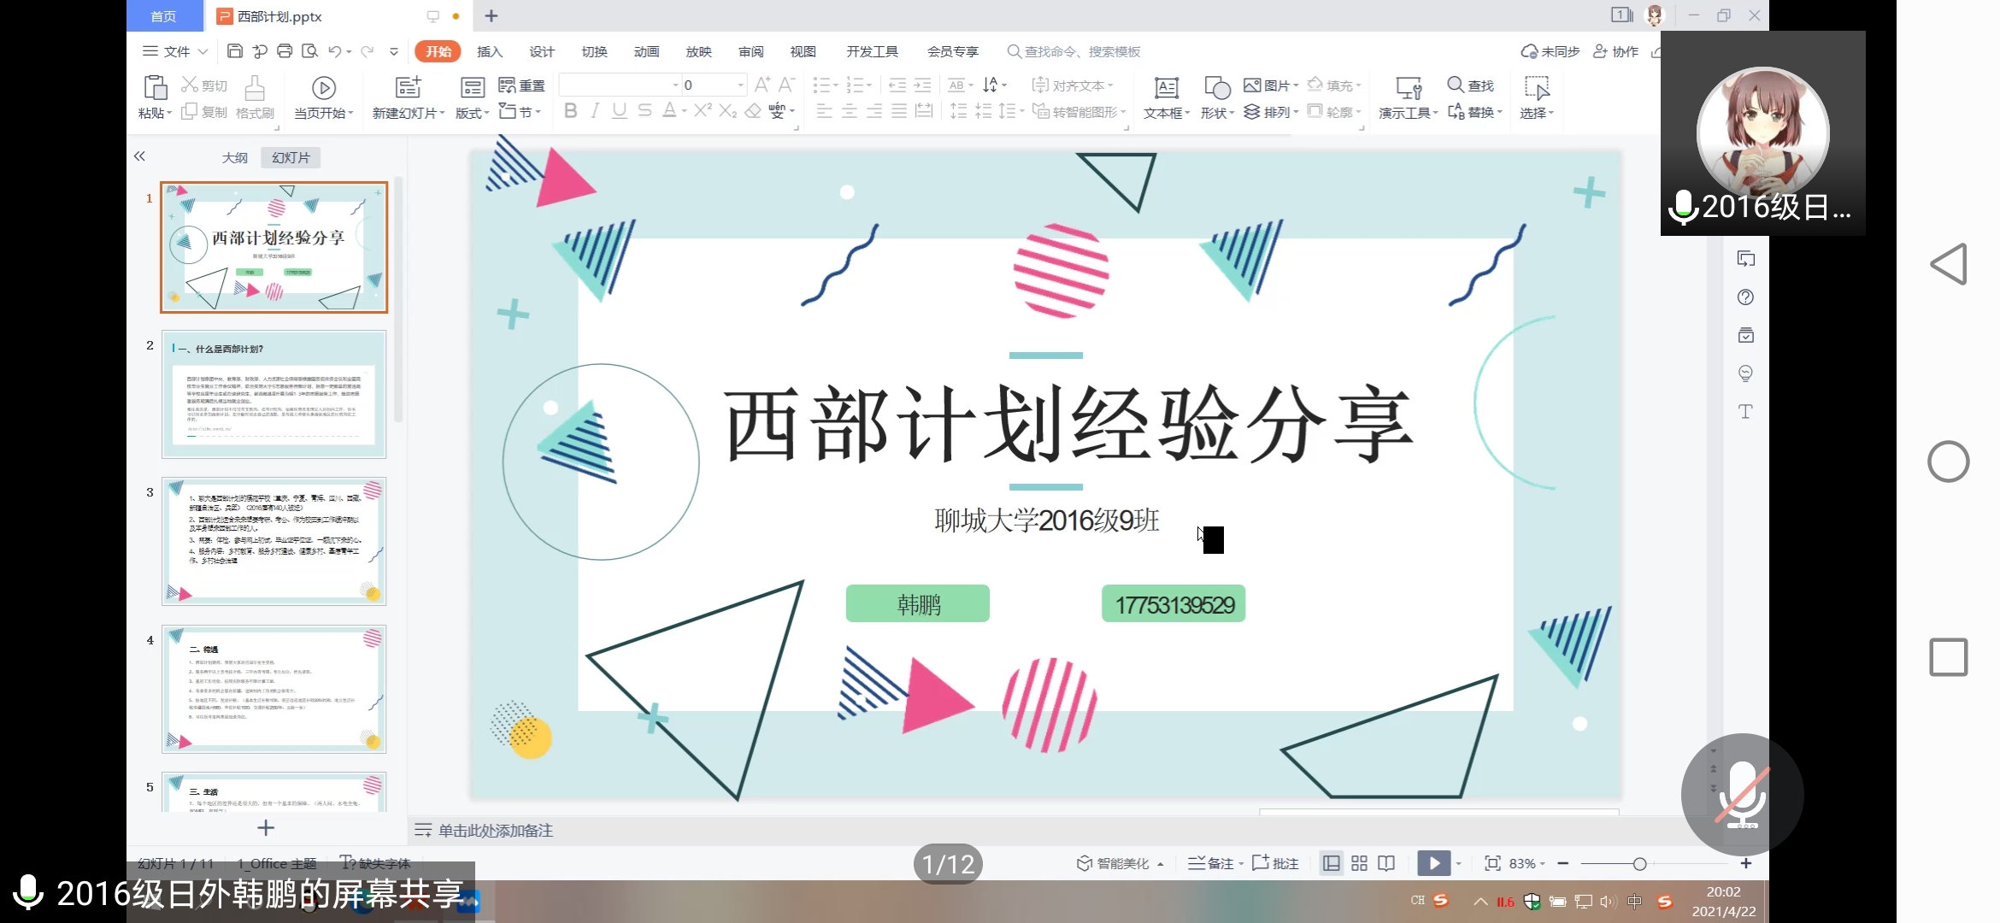
Task: Expand the font size dropdown
Action: 740,85
